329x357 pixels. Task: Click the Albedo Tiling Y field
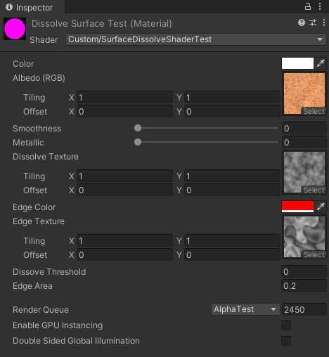click(232, 98)
